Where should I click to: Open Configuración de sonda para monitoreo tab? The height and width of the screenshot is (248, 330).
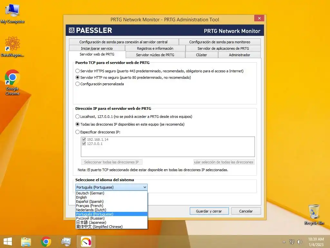[x=220, y=42]
